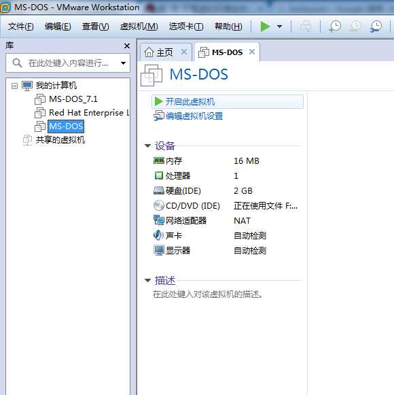This screenshot has height=395, width=394.
Task: Click the VMware Workstation title bar icon
Action: [5, 7]
